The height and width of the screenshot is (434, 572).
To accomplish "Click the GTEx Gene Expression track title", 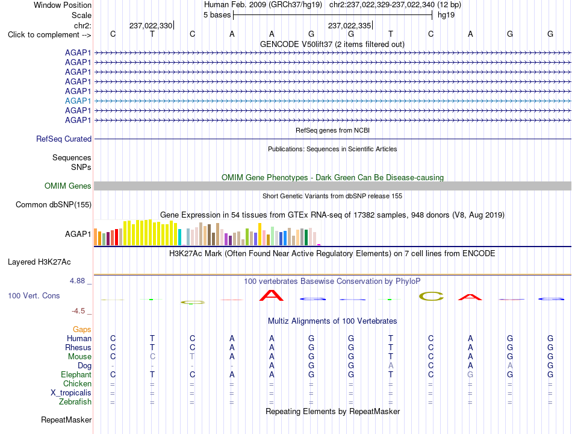I will coord(332,215).
